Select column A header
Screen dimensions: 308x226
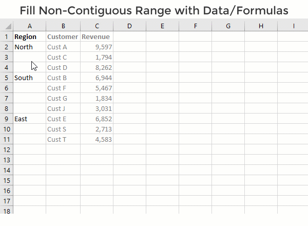tap(29, 26)
